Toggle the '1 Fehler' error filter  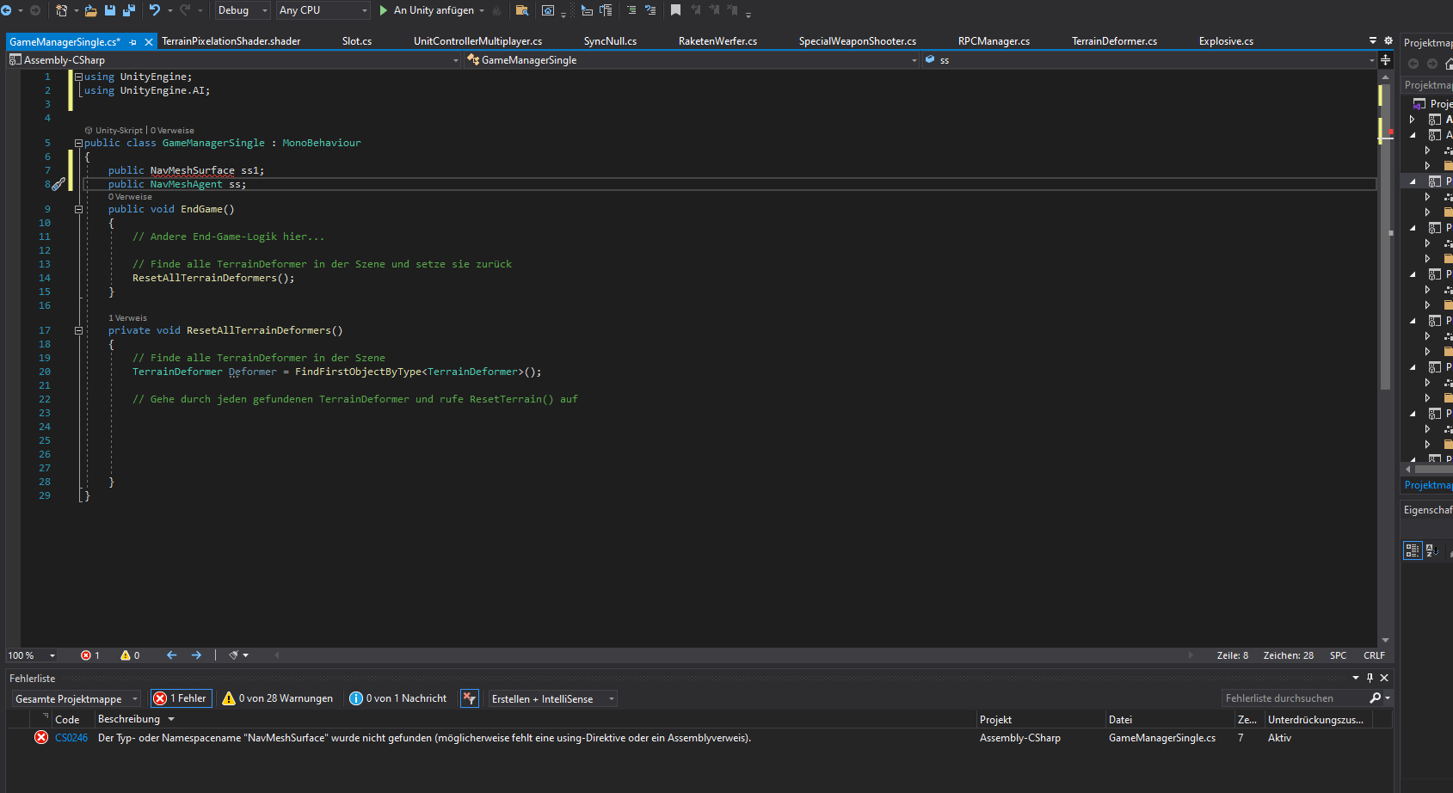(x=182, y=698)
